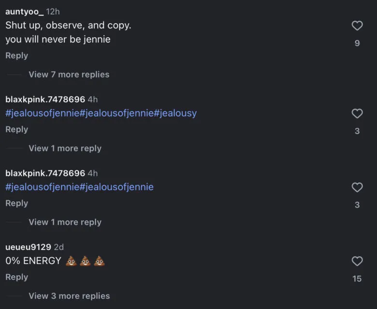The width and height of the screenshot is (377, 309).
Task: Open ueueu9129's profile from the username
Action: tap(28, 247)
